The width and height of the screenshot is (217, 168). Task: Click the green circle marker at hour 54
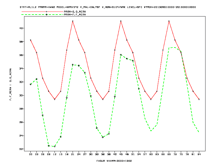click(x=139, y=89)
